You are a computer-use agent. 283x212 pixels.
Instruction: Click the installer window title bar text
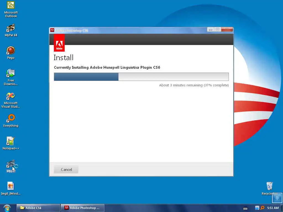[x=72, y=30]
